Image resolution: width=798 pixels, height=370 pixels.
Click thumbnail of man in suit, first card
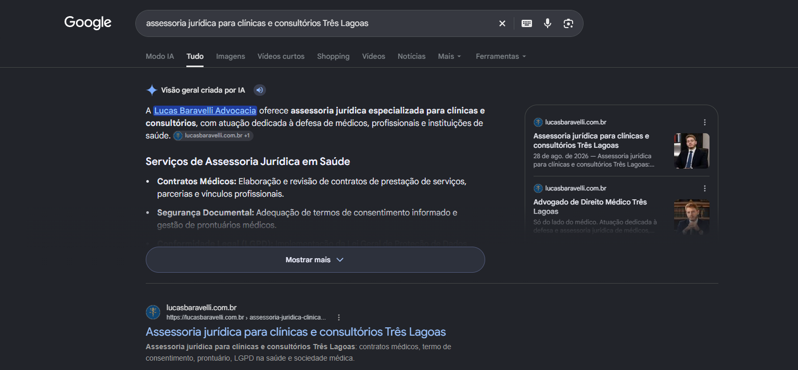(692, 151)
